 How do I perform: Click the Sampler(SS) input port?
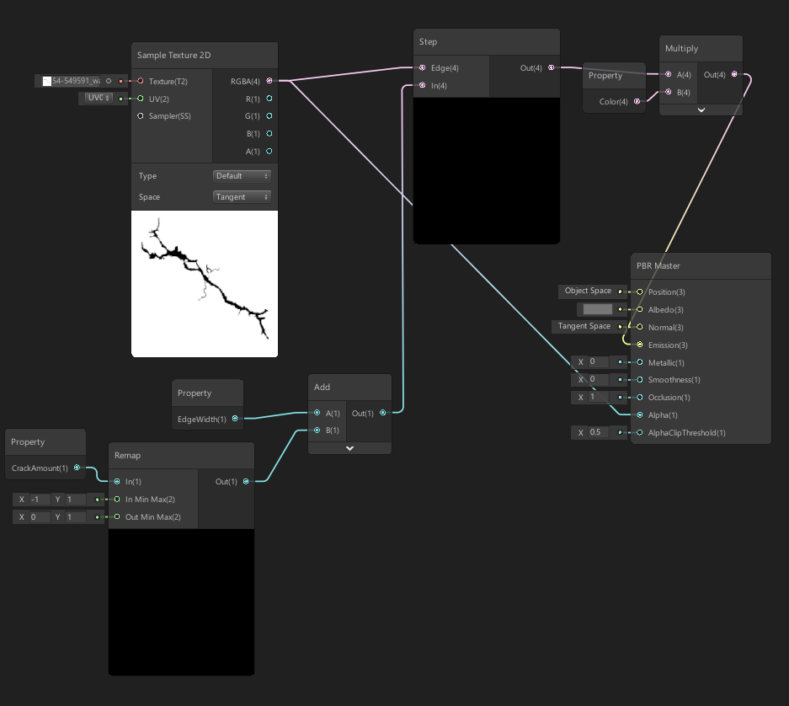point(141,116)
